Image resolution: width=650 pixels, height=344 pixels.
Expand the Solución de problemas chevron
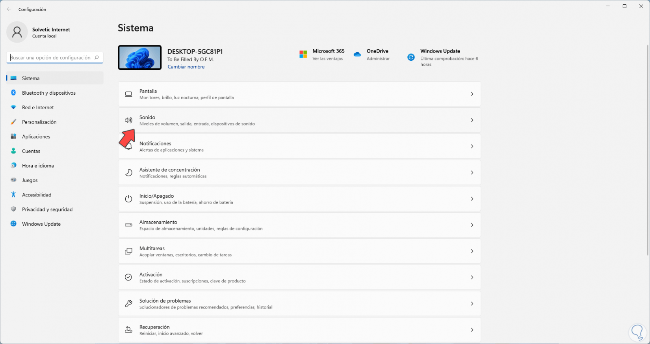click(472, 304)
